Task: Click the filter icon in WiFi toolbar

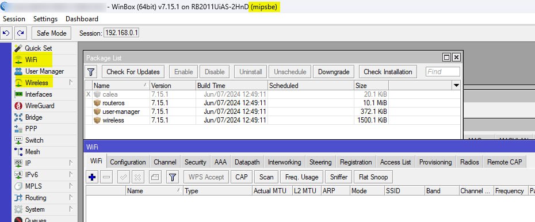Action: 173,177
